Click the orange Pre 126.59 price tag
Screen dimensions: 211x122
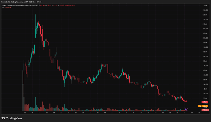click(203, 106)
